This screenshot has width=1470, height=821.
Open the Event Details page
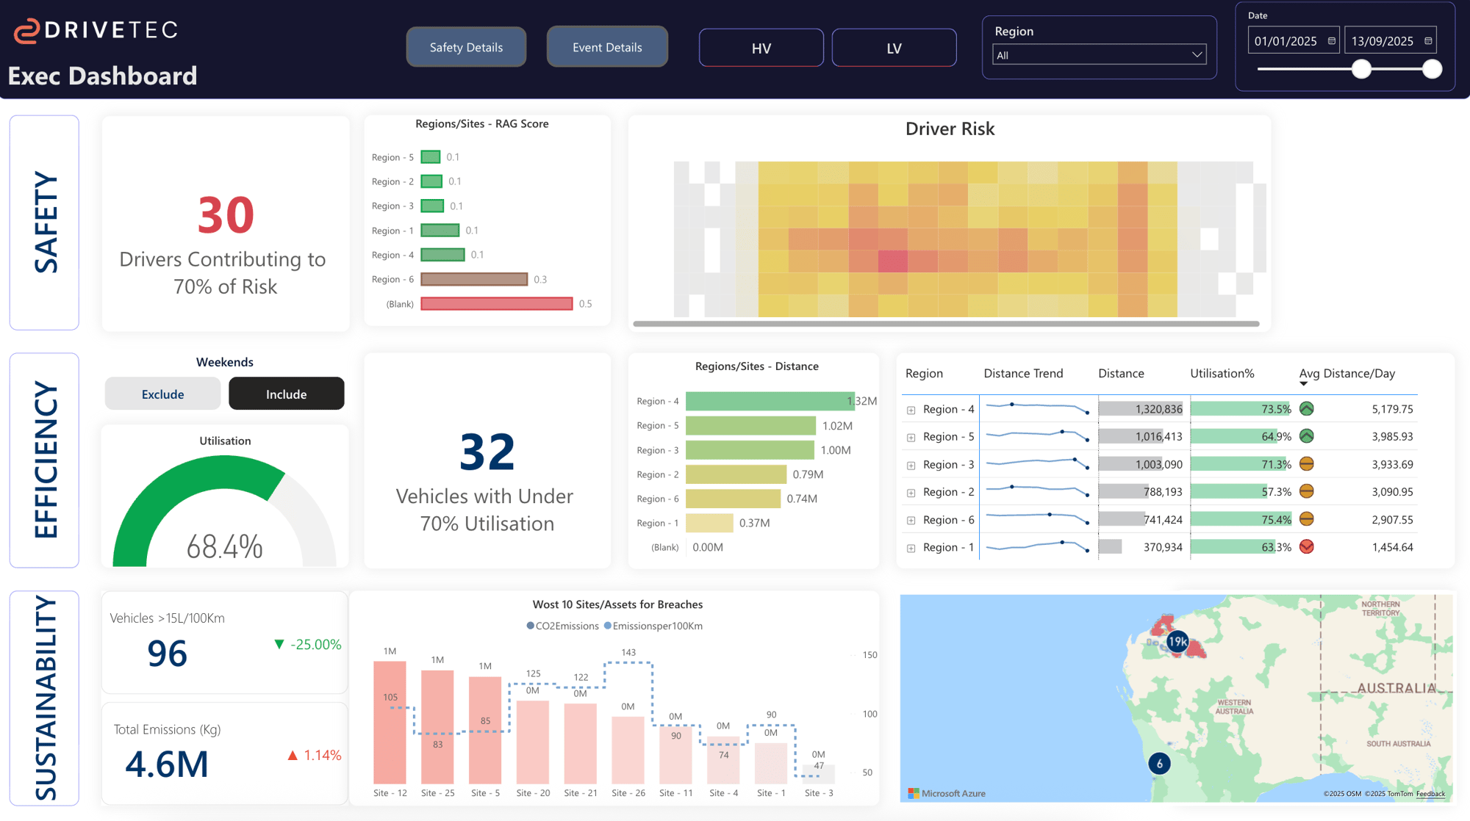[x=607, y=48]
